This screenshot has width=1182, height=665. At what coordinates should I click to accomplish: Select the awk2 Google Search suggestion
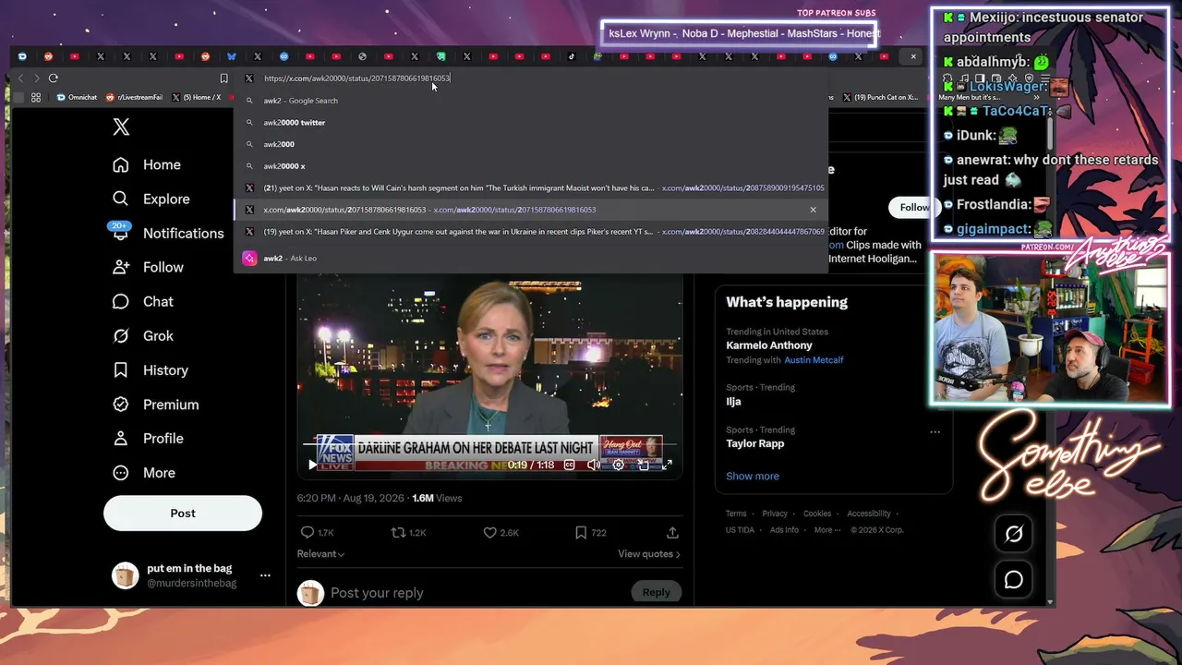point(531,101)
